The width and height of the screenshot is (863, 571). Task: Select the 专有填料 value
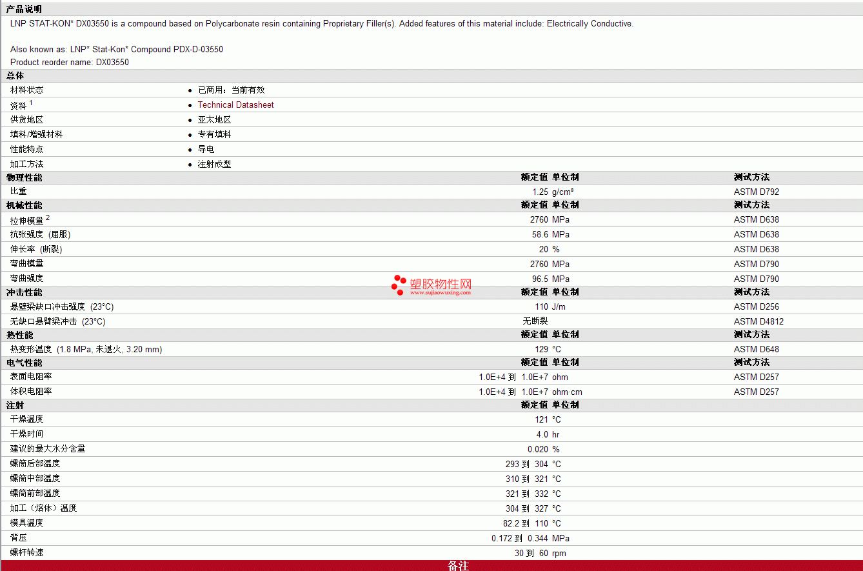pyautogui.click(x=214, y=135)
